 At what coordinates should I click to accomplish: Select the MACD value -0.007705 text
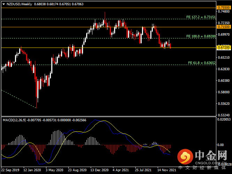(34, 120)
